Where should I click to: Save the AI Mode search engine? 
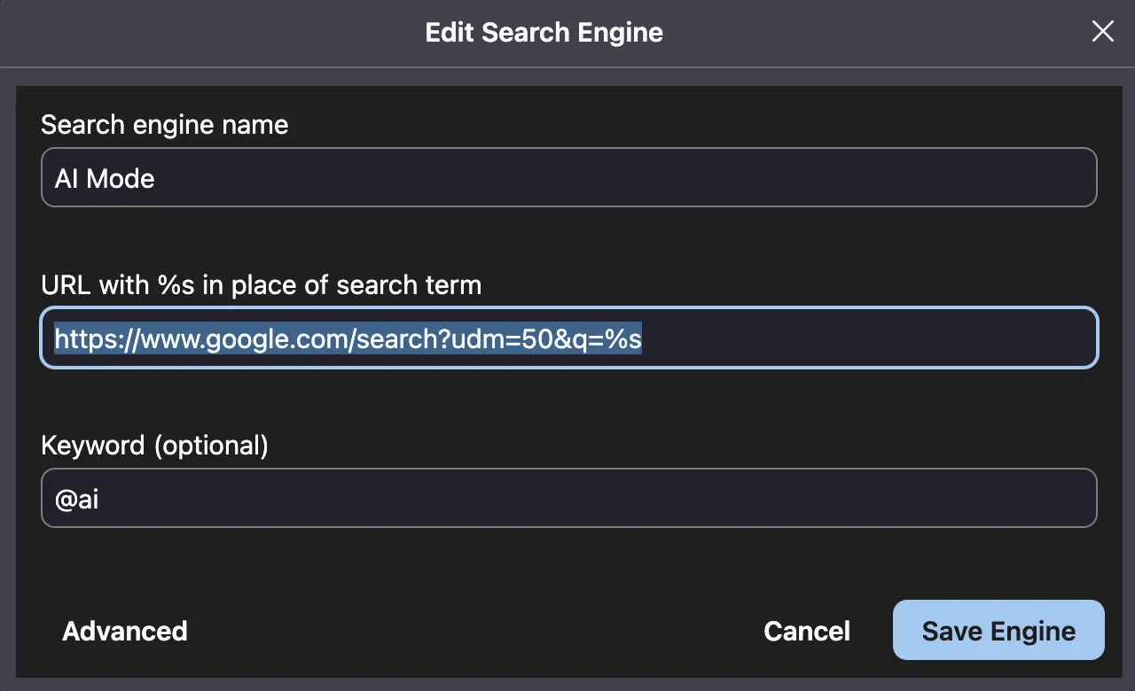pos(998,631)
